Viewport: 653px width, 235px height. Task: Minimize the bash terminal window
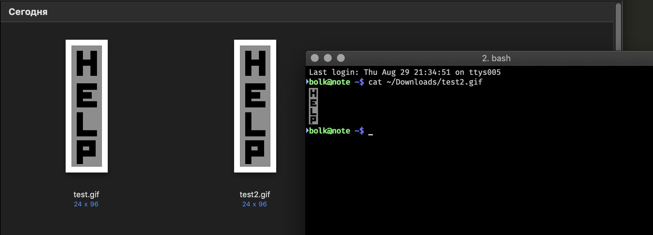click(x=328, y=58)
